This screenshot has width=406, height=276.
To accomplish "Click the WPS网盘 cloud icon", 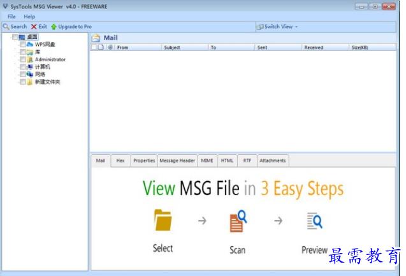I will (x=30, y=45).
